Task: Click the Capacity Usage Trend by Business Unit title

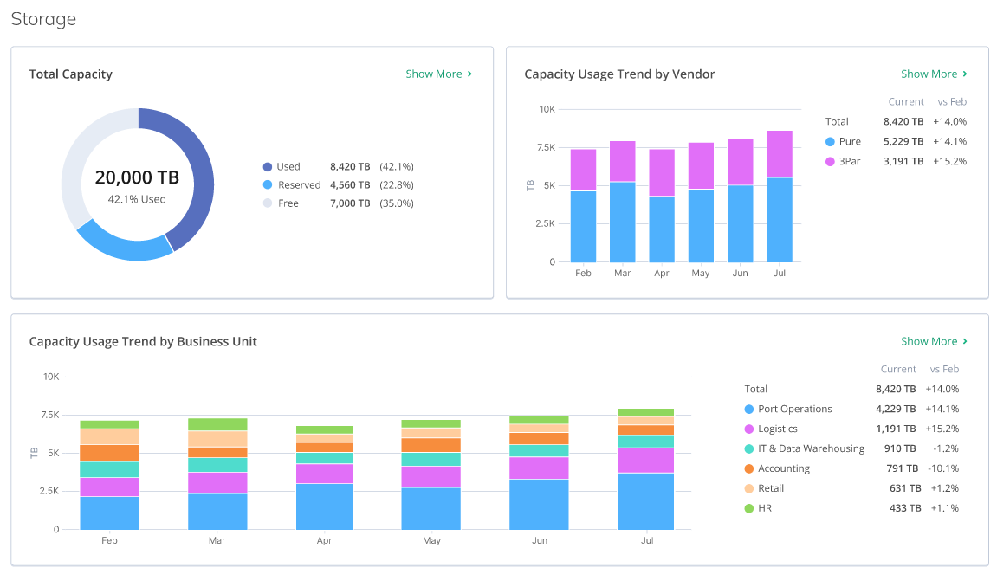Action: [x=143, y=342]
